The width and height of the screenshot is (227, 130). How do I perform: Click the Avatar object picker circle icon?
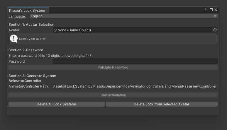[215, 30]
